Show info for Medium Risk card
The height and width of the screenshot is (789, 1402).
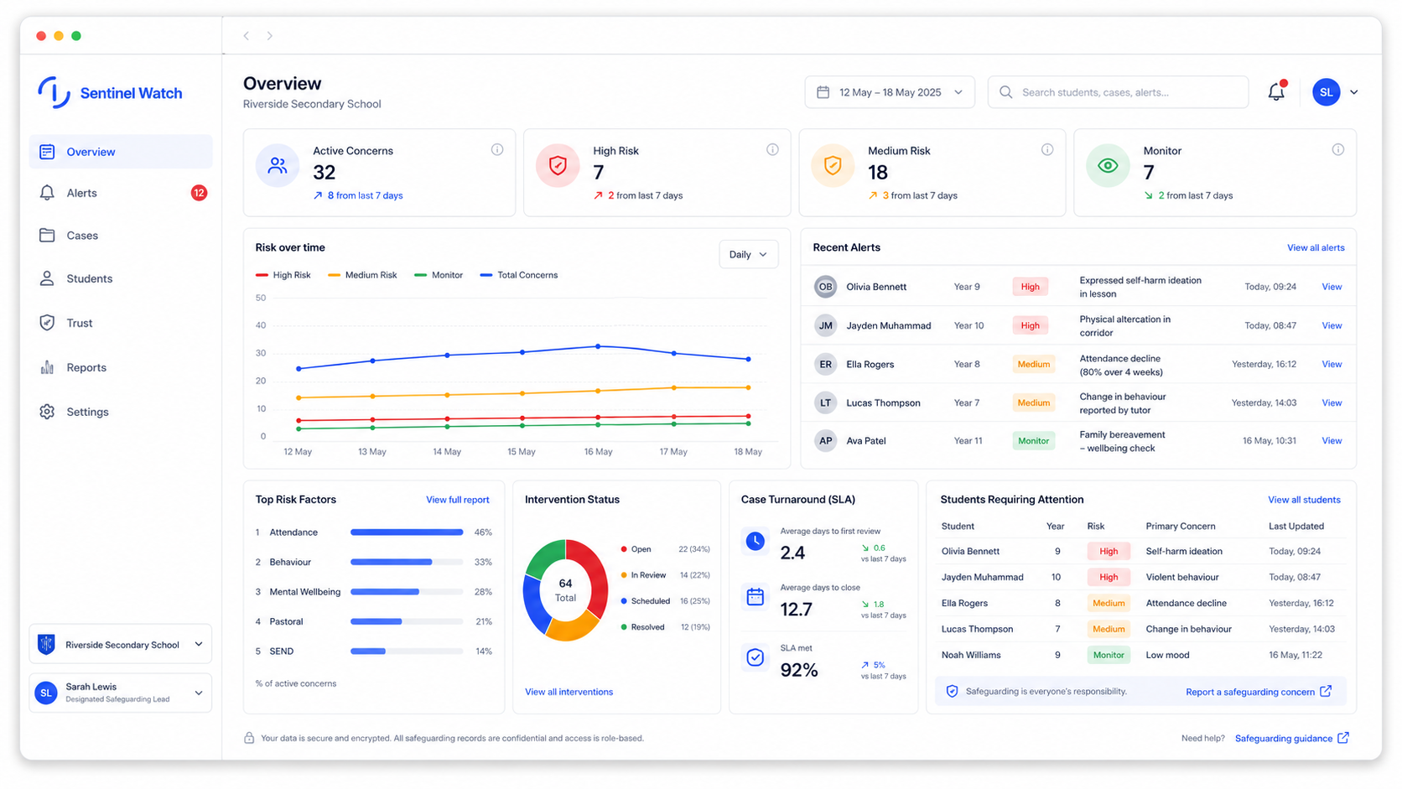click(1047, 150)
